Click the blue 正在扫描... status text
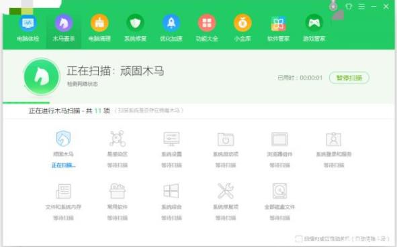397x247 pixels. point(64,165)
